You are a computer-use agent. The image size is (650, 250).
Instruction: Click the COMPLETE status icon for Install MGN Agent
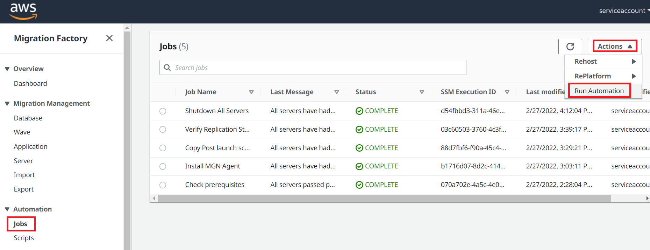point(359,166)
